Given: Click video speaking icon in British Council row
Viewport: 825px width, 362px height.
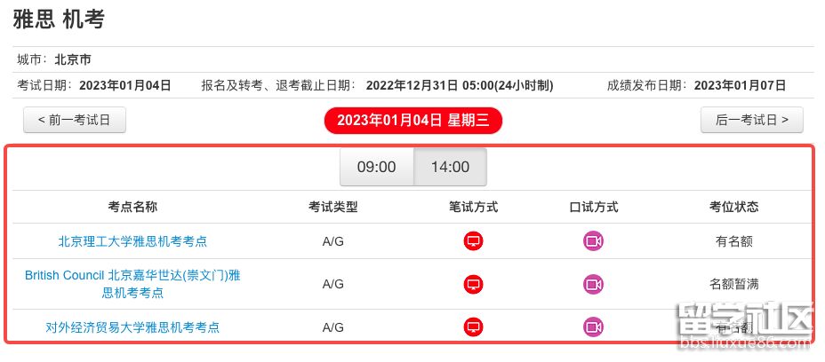Looking at the screenshot, I should click(x=593, y=284).
